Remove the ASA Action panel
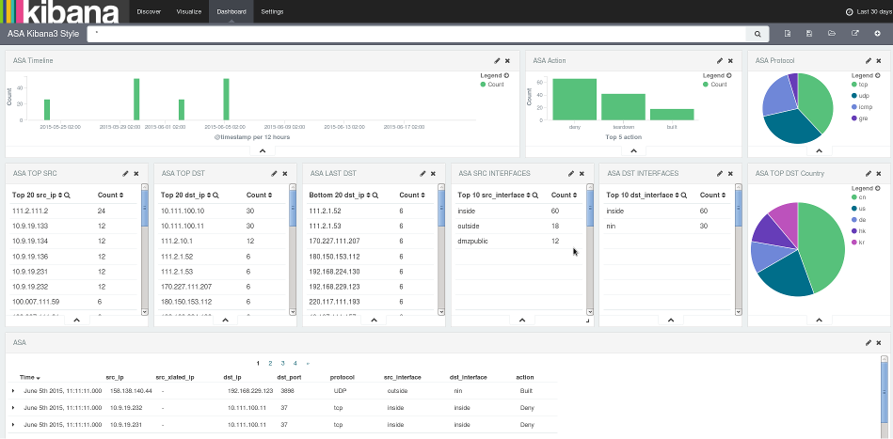This screenshot has height=439, width=893. tap(730, 61)
